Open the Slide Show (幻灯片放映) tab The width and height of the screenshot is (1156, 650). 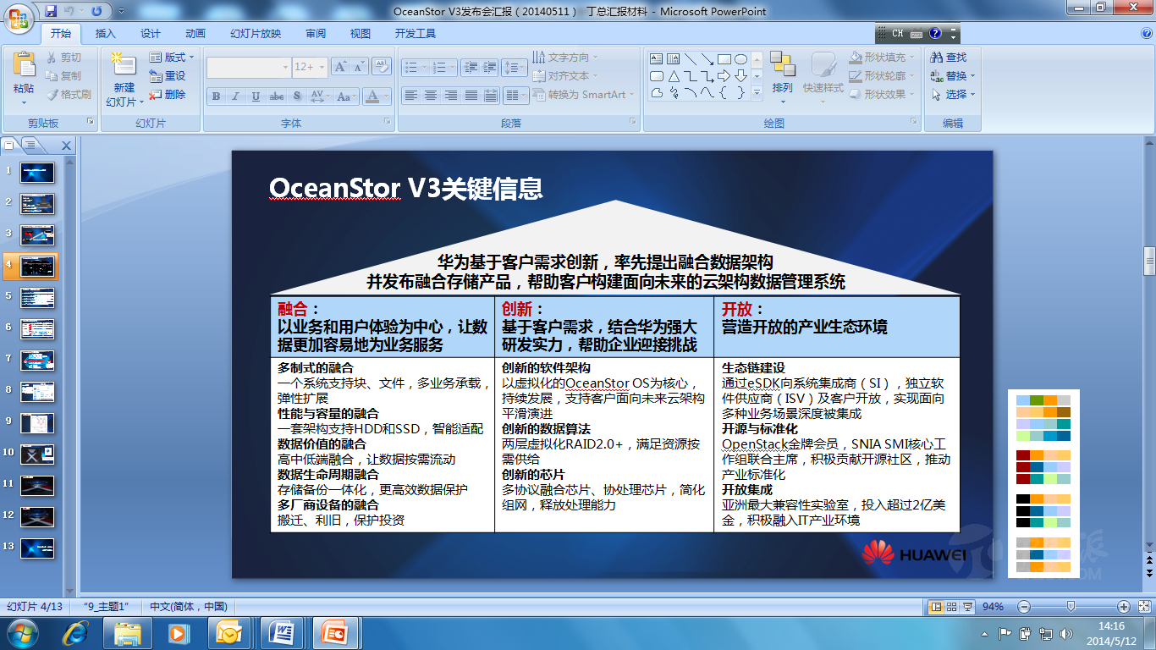[256, 34]
